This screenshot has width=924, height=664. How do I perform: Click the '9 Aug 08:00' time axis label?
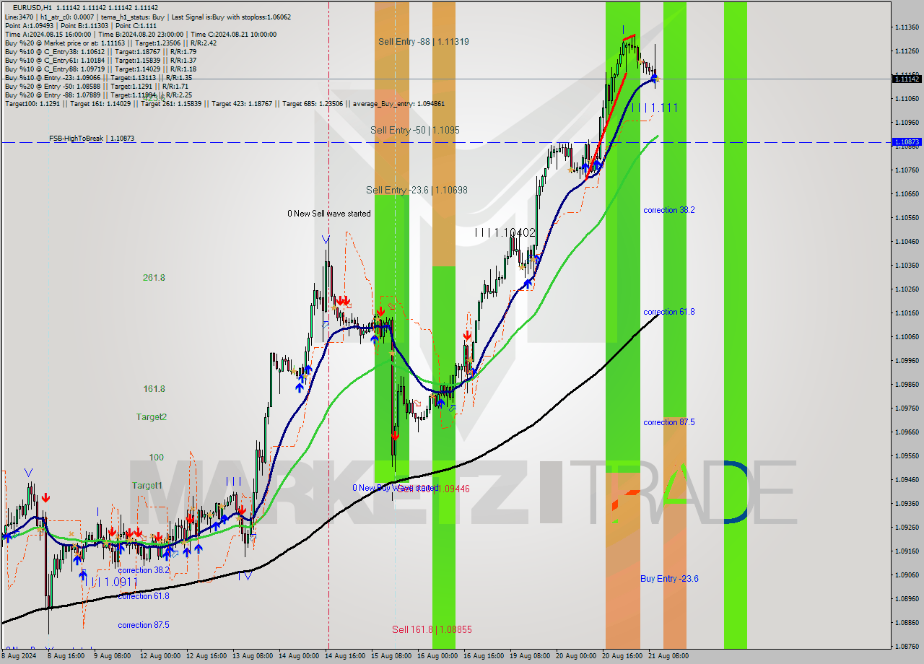coord(111,656)
